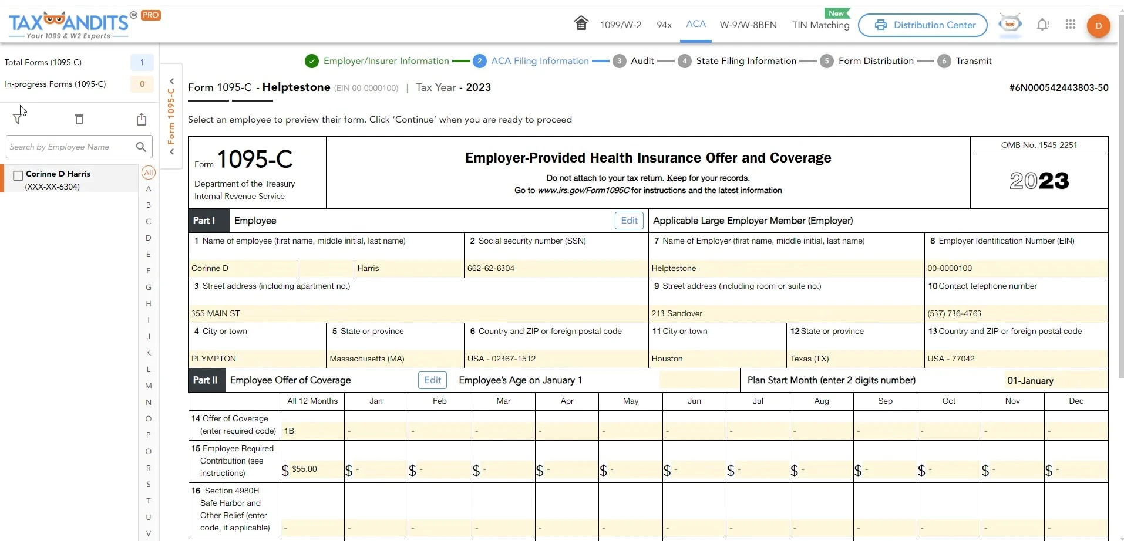The height and width of the screenshot is (541, 1124).
Task: Edit Part II Employee Offer of Coverage
Action: [x=432, y=380]
